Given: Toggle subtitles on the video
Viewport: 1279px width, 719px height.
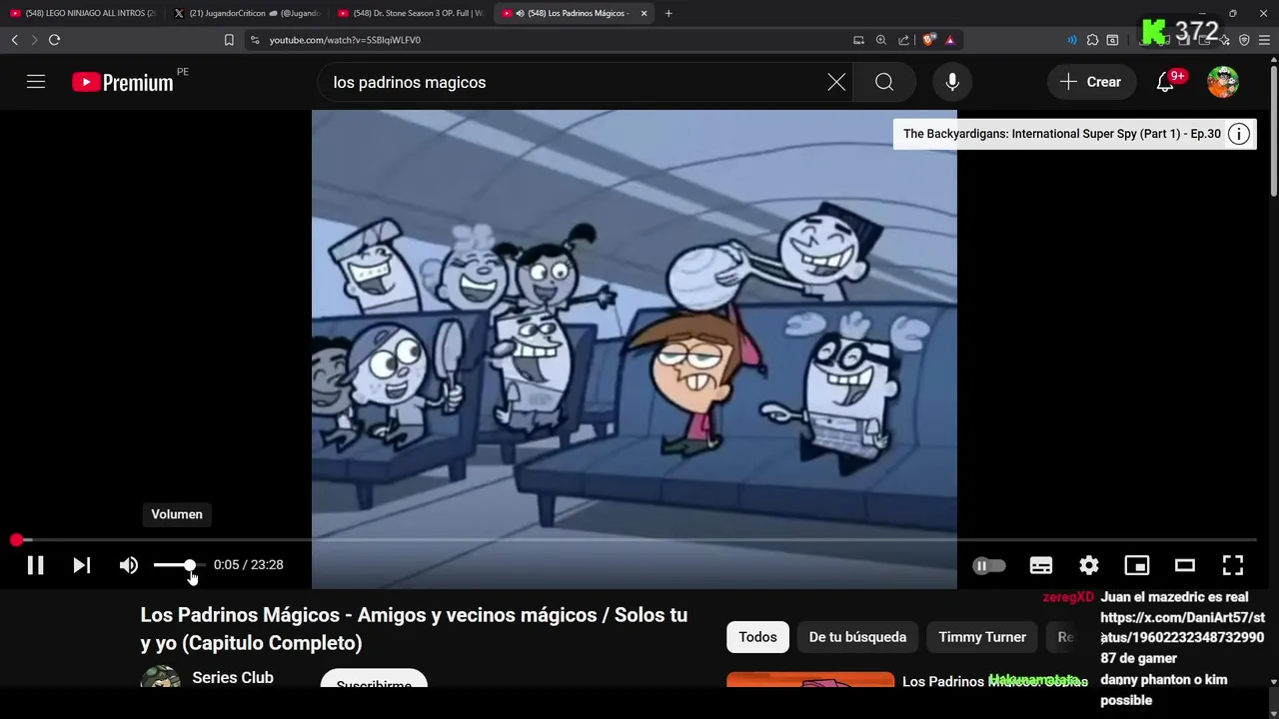Looking at the screenshot, I should tap(1041, 565).
